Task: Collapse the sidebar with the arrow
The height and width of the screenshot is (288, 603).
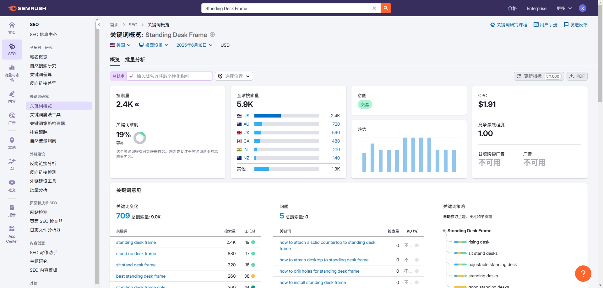Action: point(99,24)
